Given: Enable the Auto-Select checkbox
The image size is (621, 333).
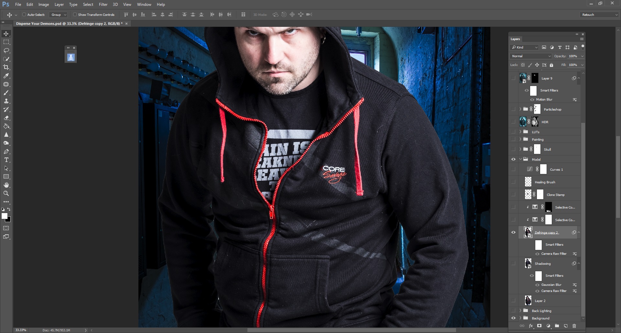Looking at the screenshot, I should 24,15.
